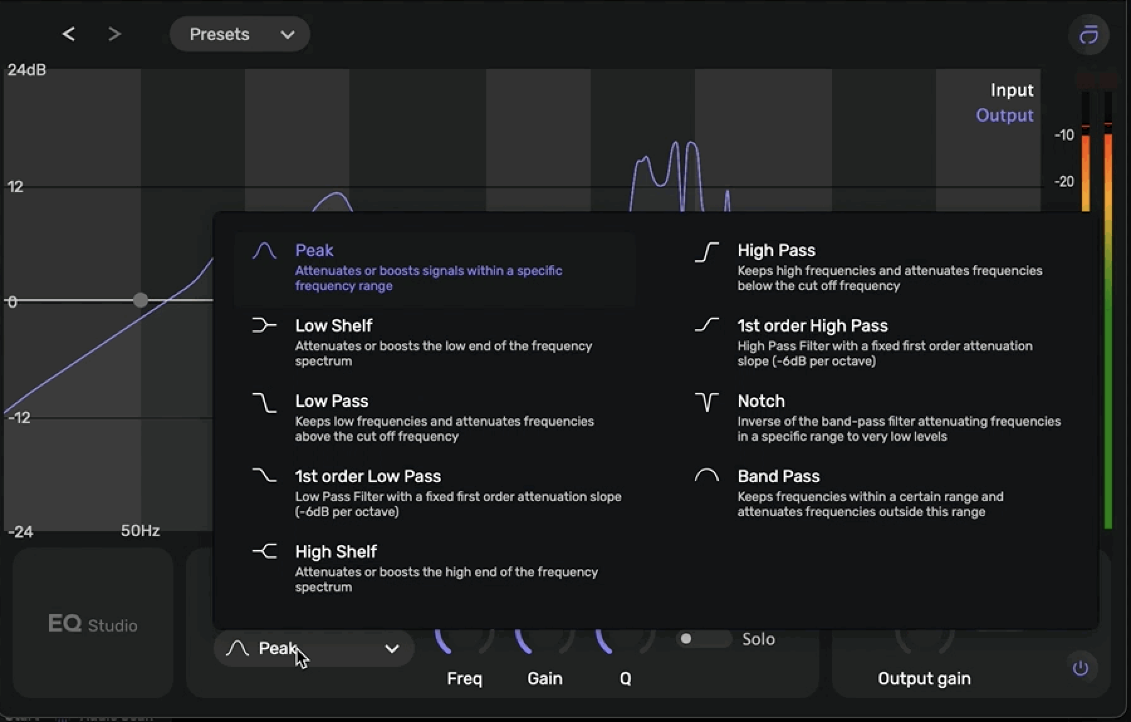Screen dimensions: 1131x722
Task: Click the 1st order Low Pass icon
Action: pos(265,475)
